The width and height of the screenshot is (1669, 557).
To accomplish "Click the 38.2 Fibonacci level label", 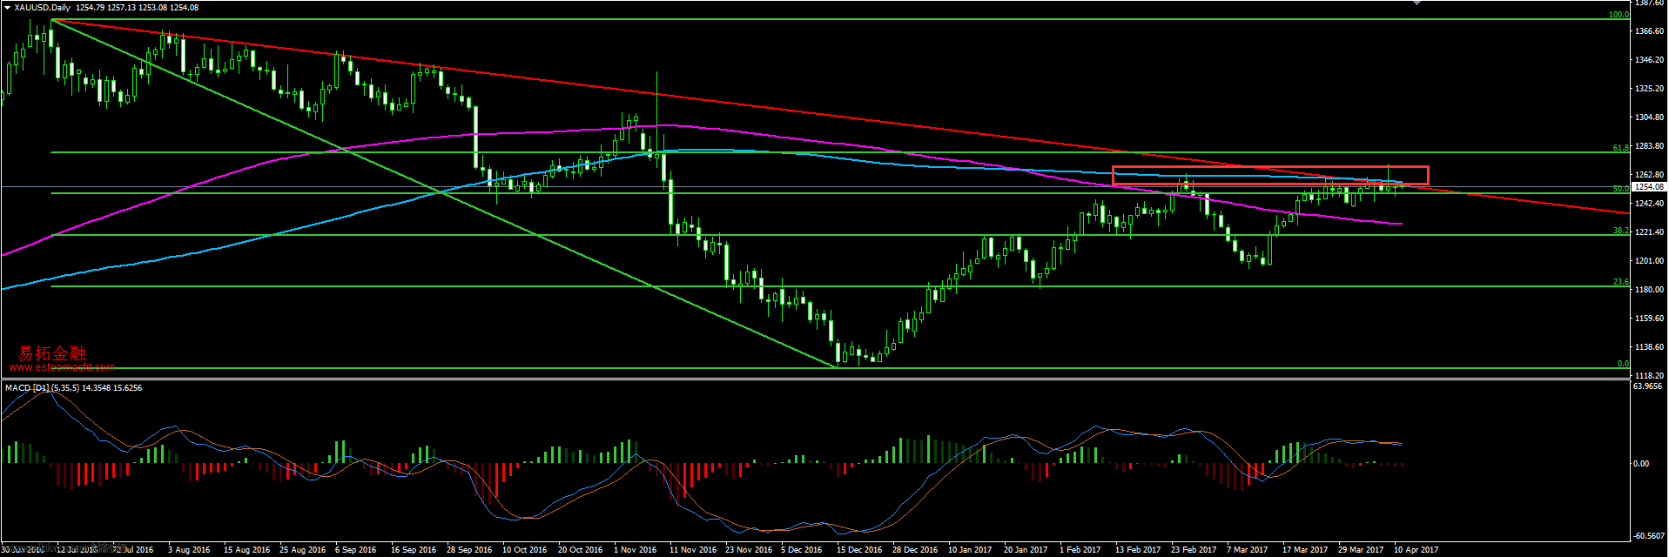I will pos(1620,231).
